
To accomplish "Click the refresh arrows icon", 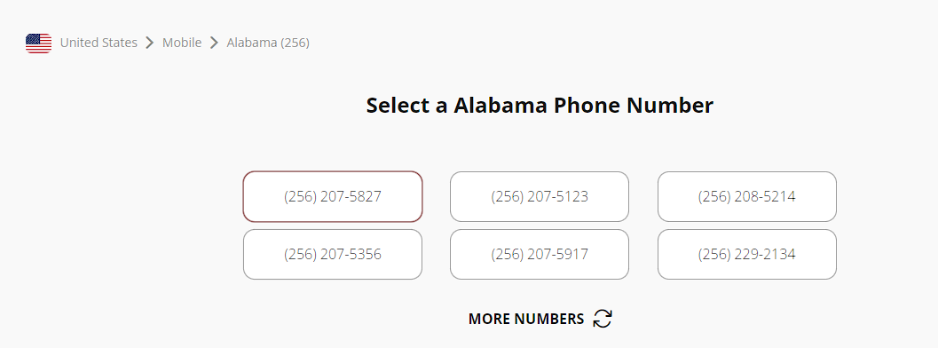I will (603, 319).
